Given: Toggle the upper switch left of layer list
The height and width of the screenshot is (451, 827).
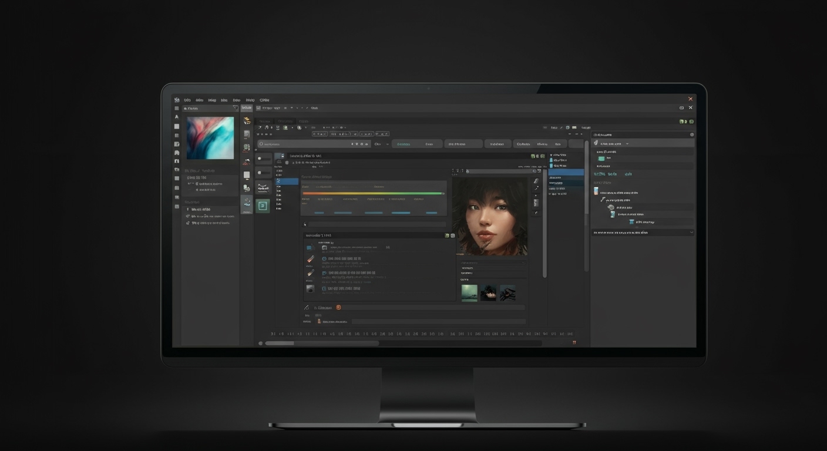Looking at the screenshot, I should 263,159.
